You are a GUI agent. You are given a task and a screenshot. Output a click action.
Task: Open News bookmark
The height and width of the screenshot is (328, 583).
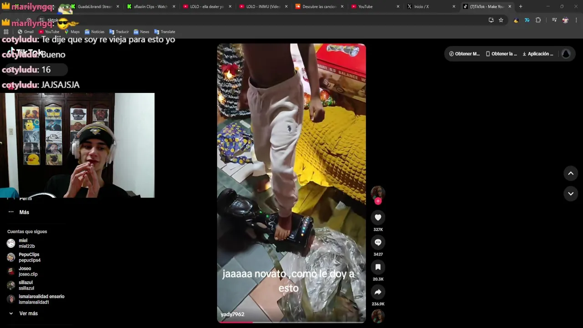[141, 32]
